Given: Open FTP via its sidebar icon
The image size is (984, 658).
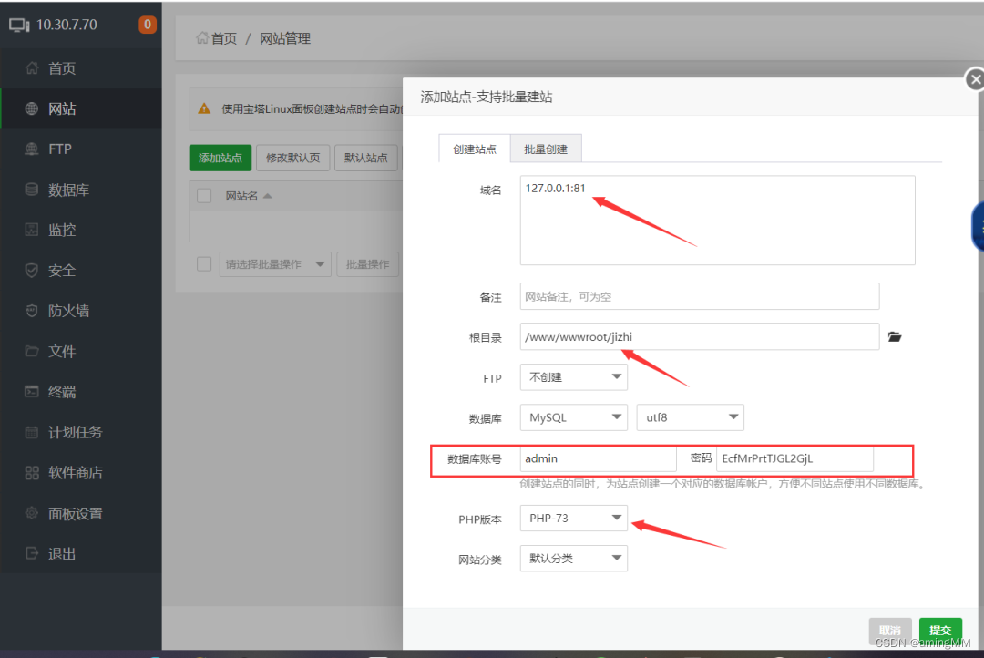Looking at the screenshot, I should [32, 149].
